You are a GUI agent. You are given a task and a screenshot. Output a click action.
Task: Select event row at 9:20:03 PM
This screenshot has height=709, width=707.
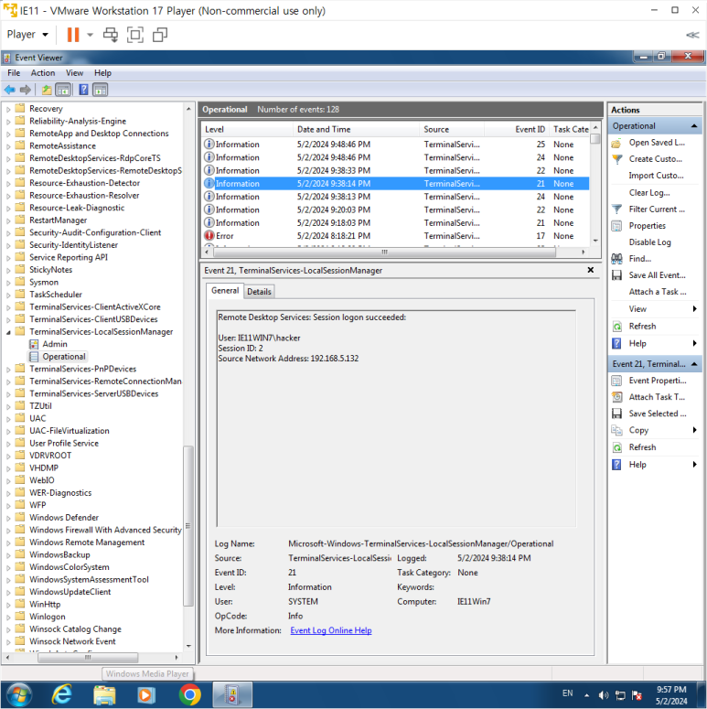[x=395, y=209]
